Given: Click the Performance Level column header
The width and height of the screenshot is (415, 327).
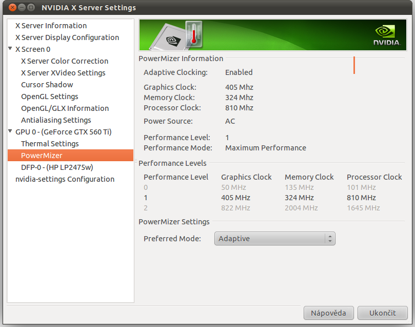Looking at the screenshot, I should (176, 177).
